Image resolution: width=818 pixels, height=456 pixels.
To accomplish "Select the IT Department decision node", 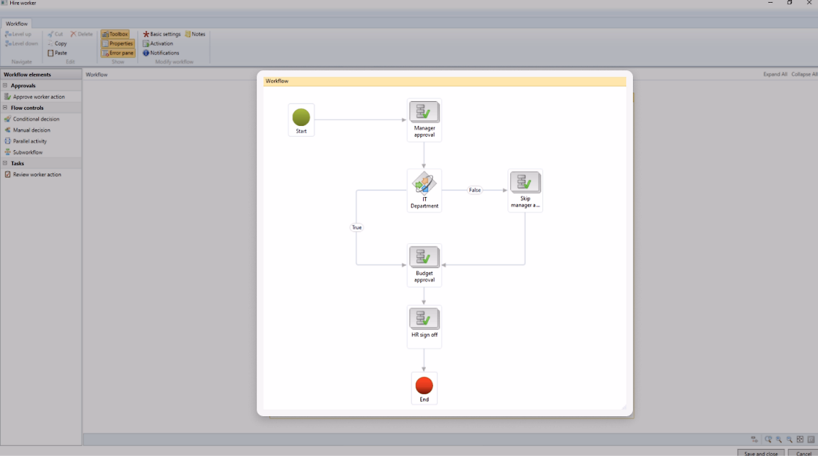I will [x=424, y=184].
